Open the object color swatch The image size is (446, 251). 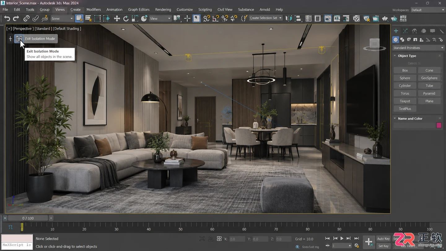click(x=439, y=125)
